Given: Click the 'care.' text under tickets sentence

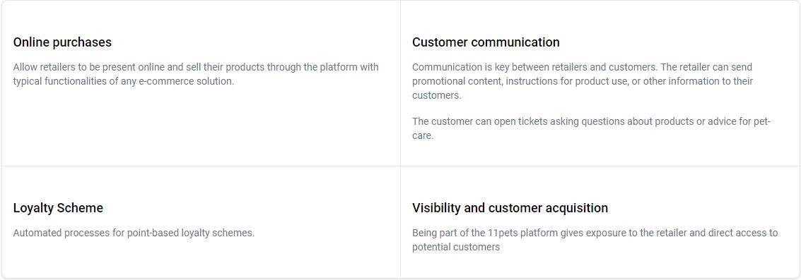Looking at the screenshot, I should point(423,136).
